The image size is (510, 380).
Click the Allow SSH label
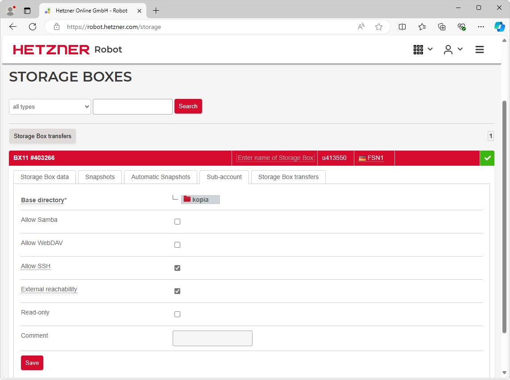(x=36, y=266)
